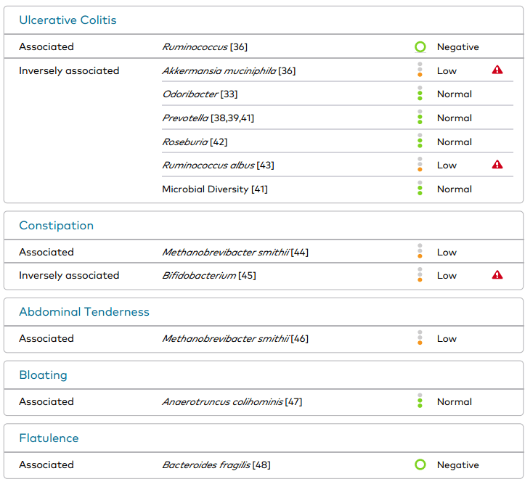
Task: Click the red alert icon on Bifidobacterium row
Action: coord(497,275)
